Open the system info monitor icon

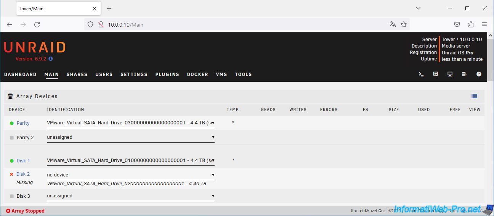pos(450,75)
